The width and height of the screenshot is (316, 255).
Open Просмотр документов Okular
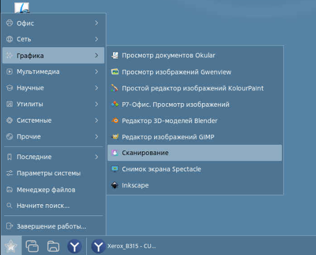(x=195, y=55)
